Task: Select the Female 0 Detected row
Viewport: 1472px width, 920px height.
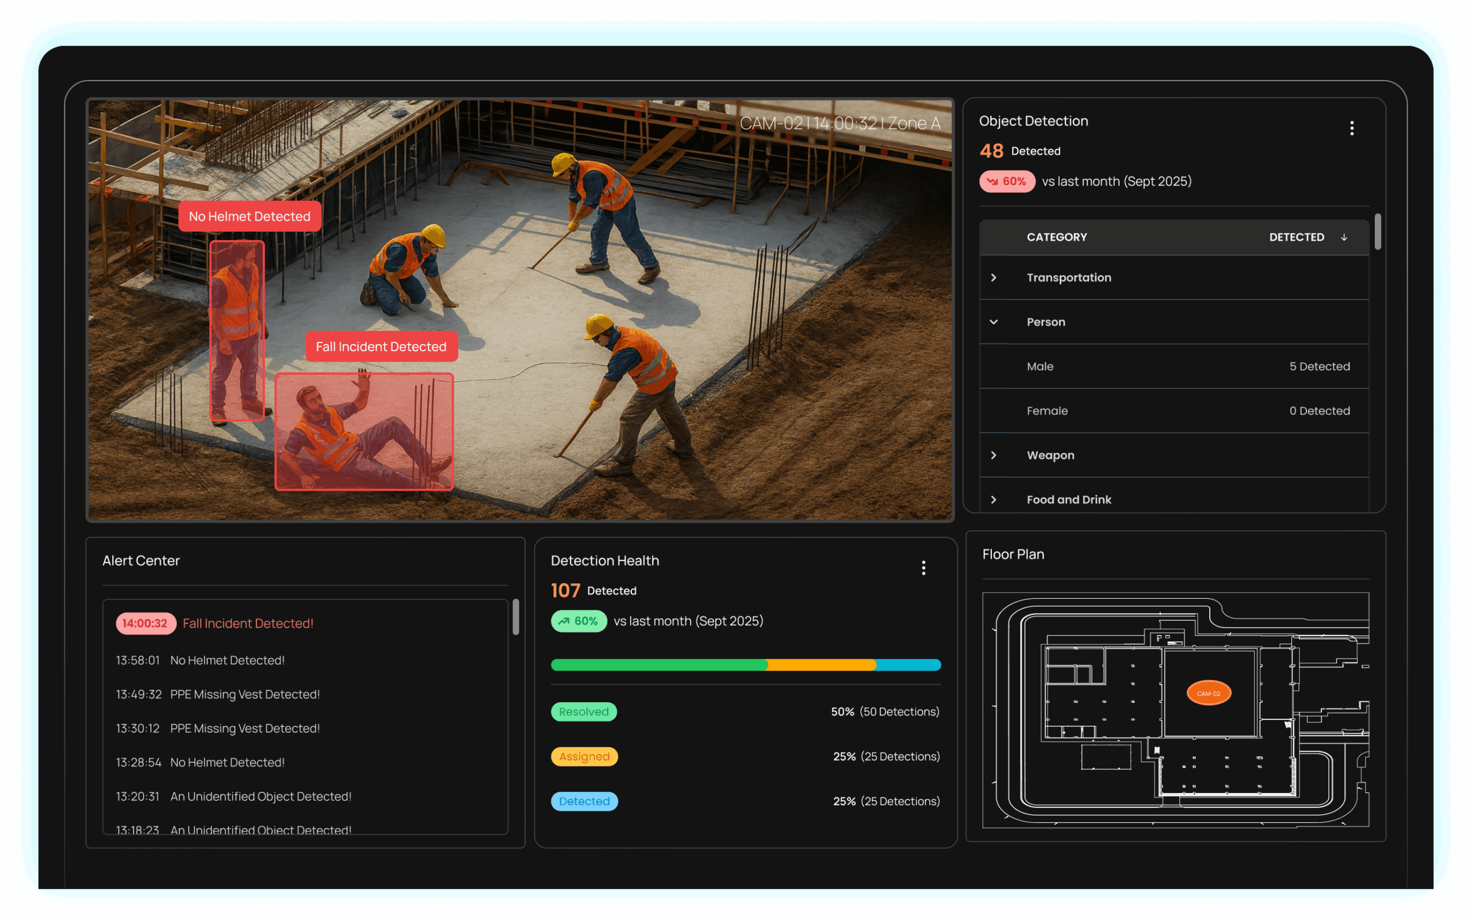Action: [x=1174, y=411]
